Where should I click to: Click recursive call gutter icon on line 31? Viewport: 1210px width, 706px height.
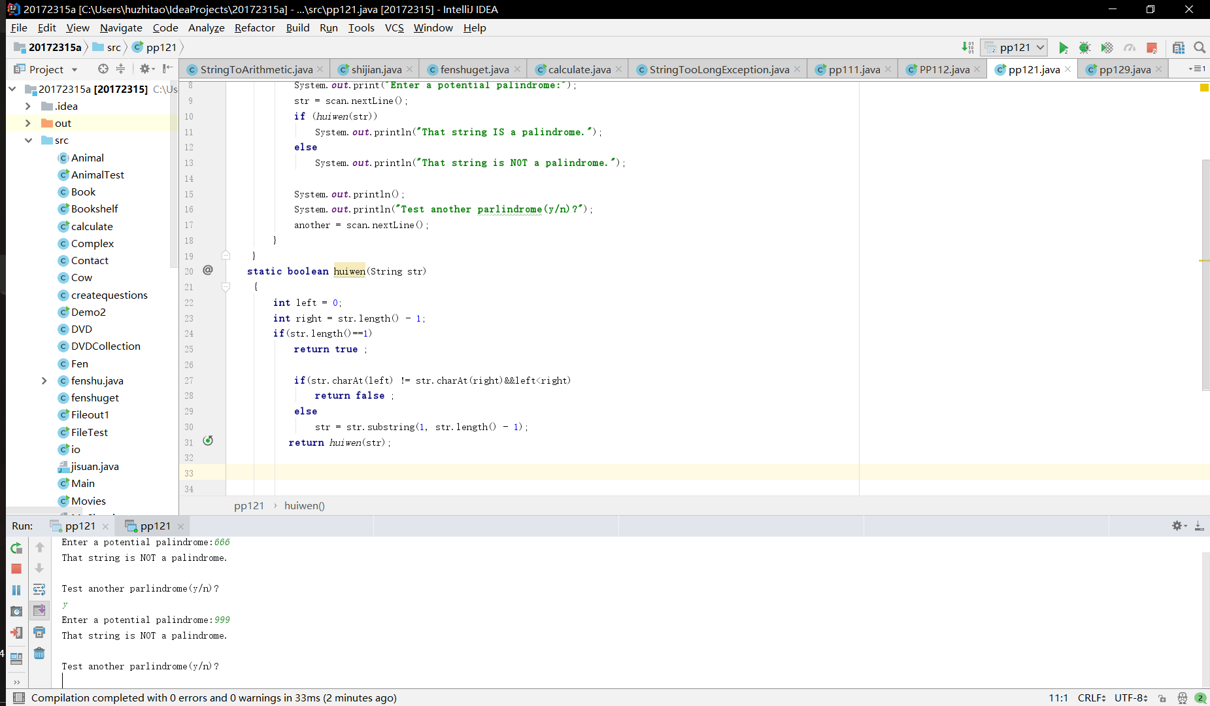click(x=208, y=441)
